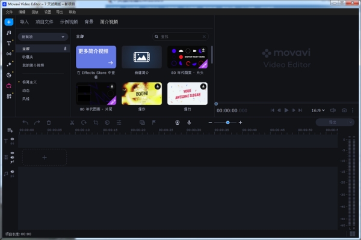The height and width of the screenshot is (240, 361).
Task: Toggle visibility eye on the title track
Action: (13, 139)
